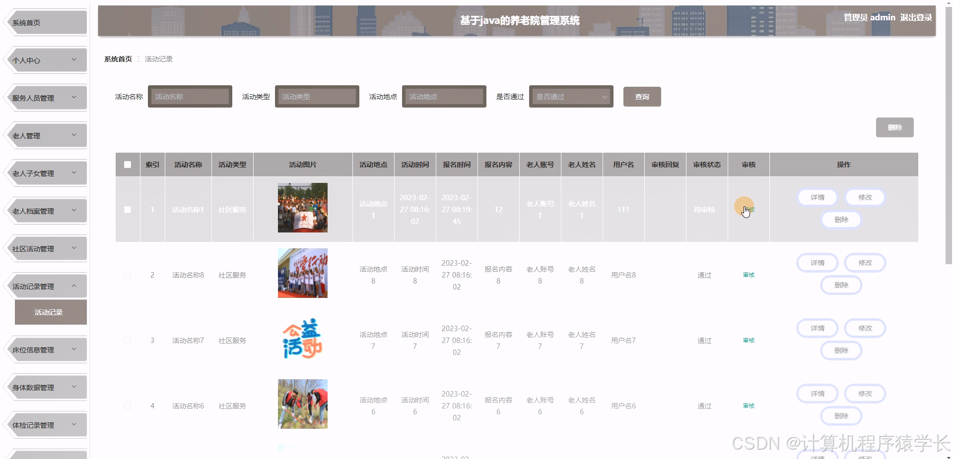The height and width of the screenshot is (459, 953).
Task: Tick the checkbox for row 活动名称6
Action: pos(128,406)
